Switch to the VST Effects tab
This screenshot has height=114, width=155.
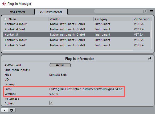[x=18, y=12]
